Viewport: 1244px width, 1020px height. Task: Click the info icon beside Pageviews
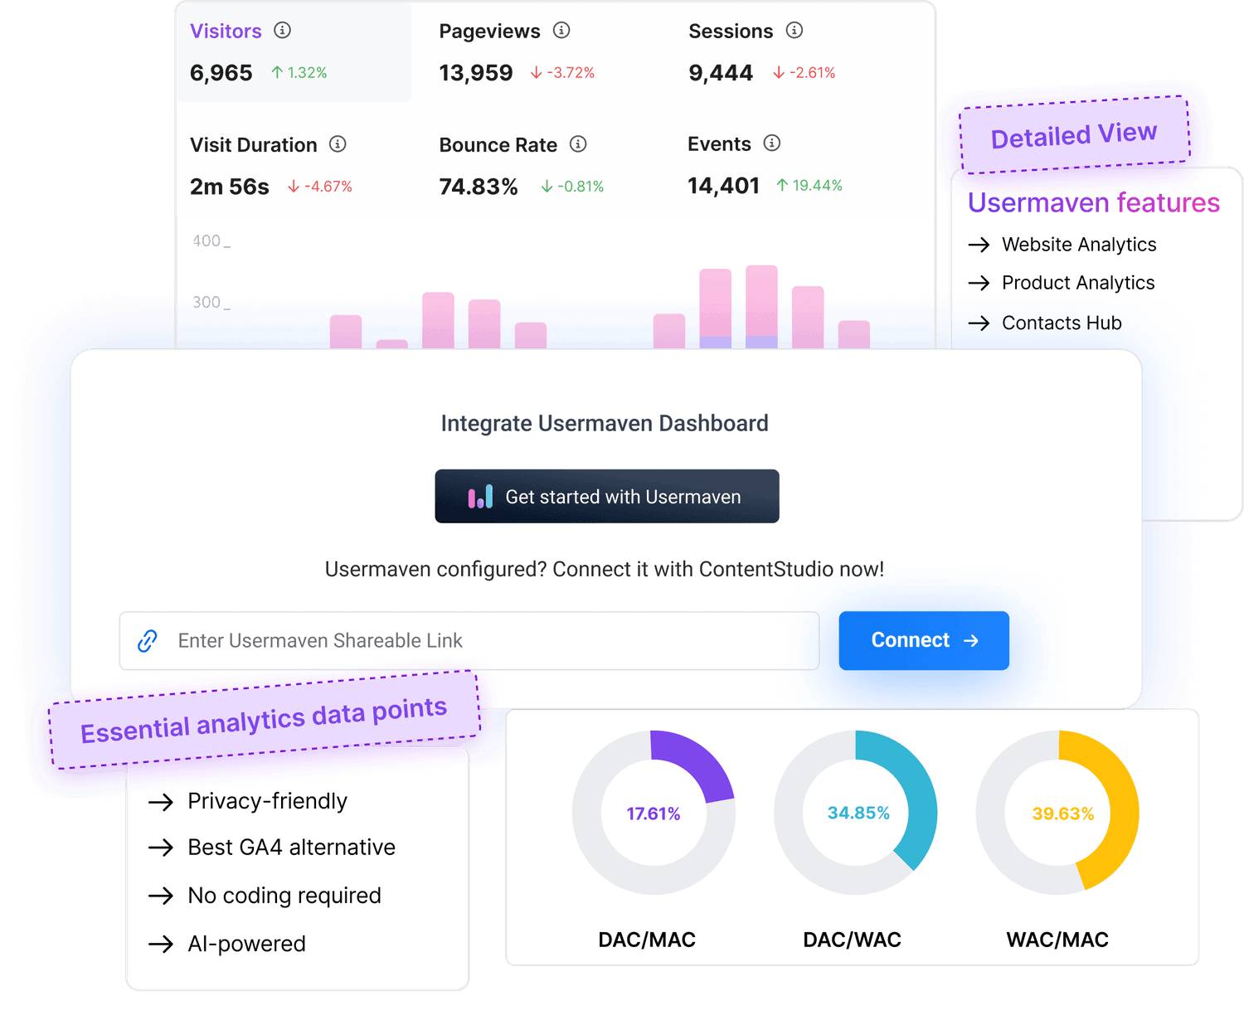(x=561, y=31)
